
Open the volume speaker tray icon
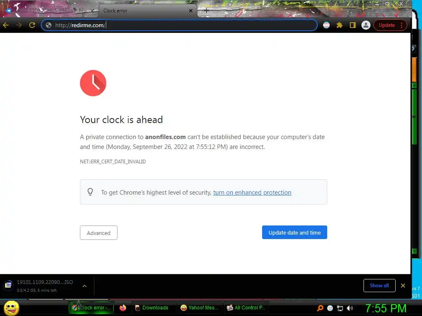tap(350, 308)
